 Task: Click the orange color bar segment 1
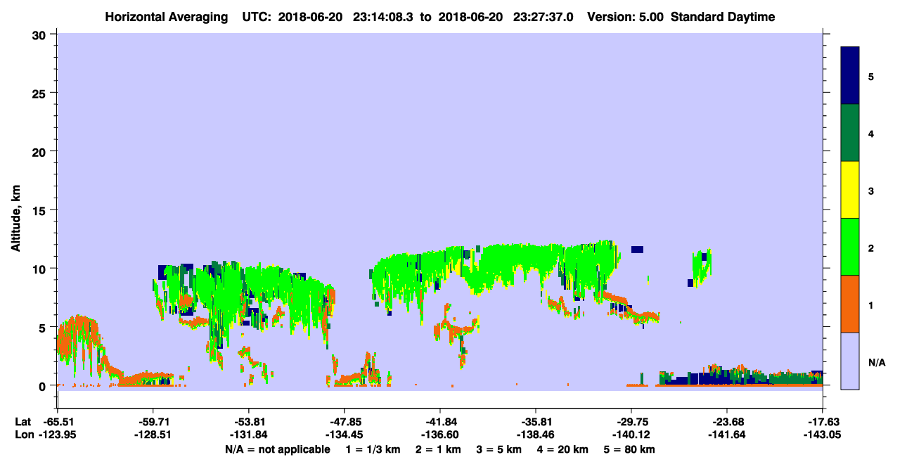(850, 304)
